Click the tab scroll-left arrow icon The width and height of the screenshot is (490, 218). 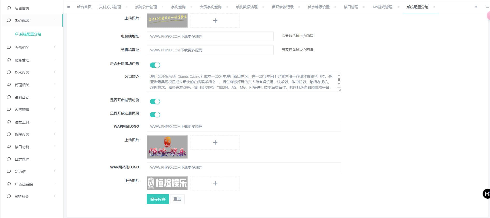69,7
